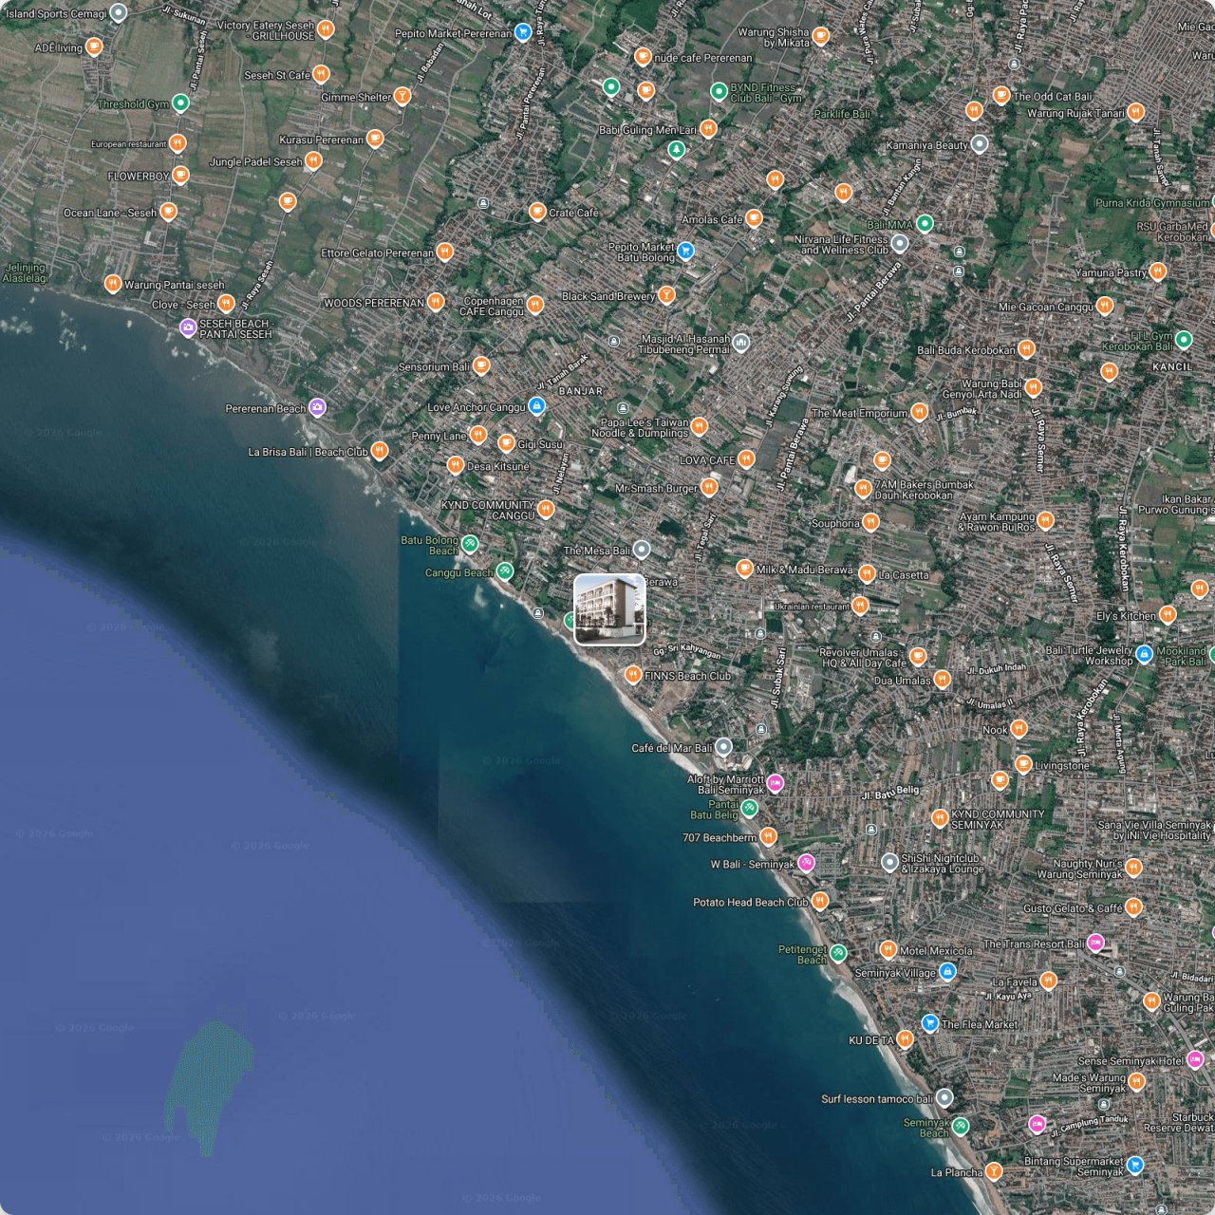Screen dimensions: 1215x1215
Task: Click the BYND Fitness Club gym marker
Action: click(719, 92)
